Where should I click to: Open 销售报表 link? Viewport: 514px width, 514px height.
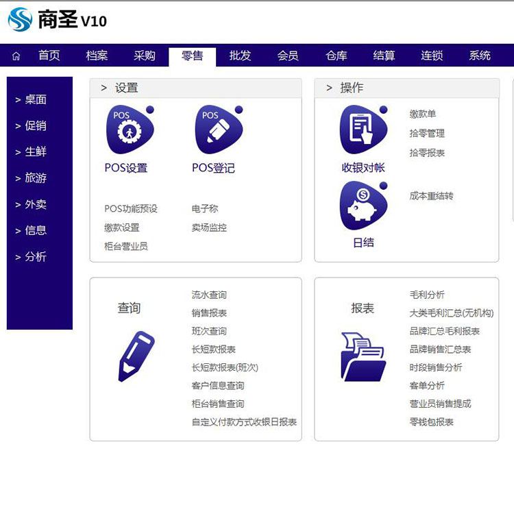point(209,313)
